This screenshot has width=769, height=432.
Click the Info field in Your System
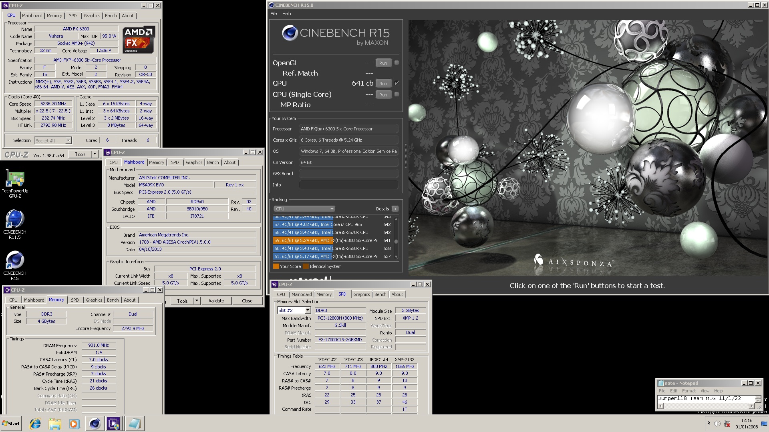click(x=348, y=185)
